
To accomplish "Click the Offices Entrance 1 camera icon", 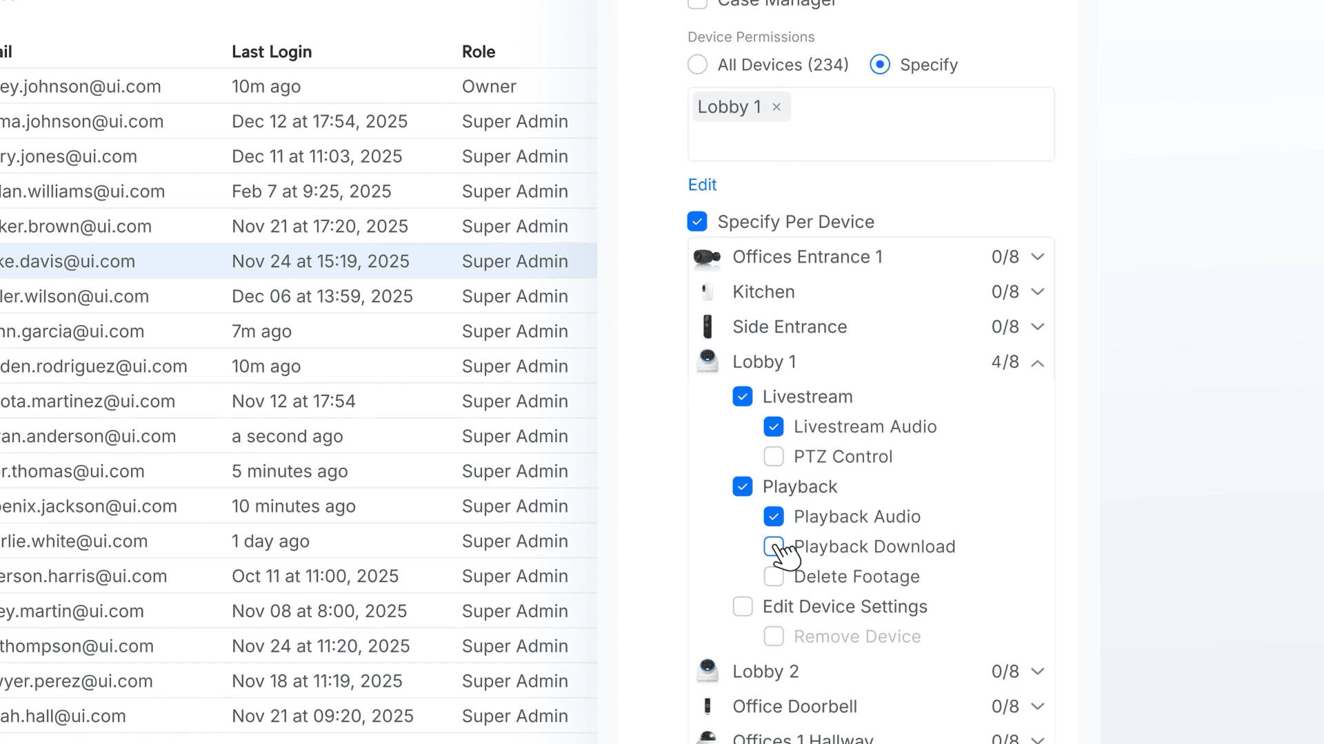I will point(707,257).
